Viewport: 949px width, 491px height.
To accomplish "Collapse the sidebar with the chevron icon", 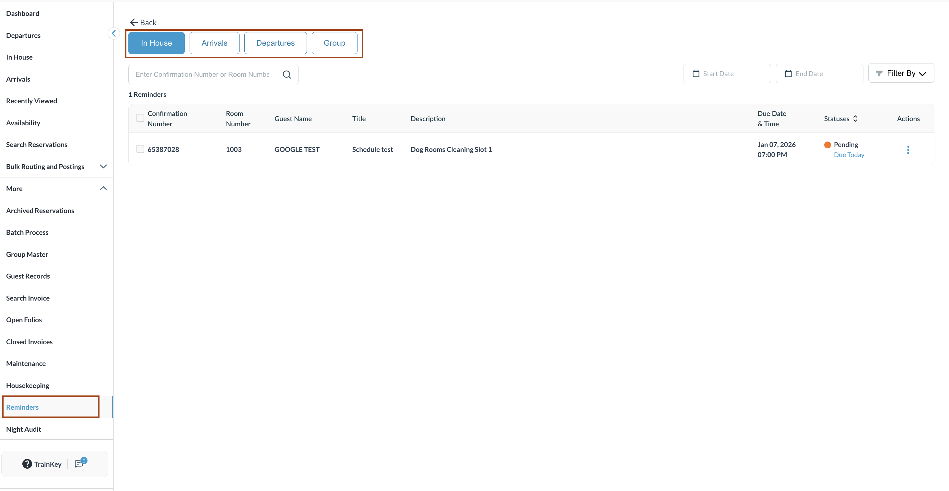I will [x=113, y=33].
